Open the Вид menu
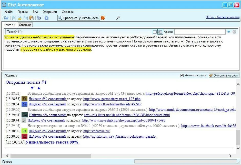Image resolution: width=241 pixels, height=165 pixels. [x=35, y=12]
